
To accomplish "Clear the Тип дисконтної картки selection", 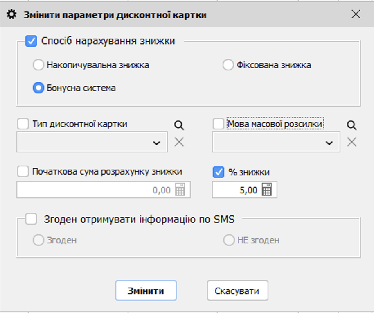I will pyautogui.click(x=179, y=142).
